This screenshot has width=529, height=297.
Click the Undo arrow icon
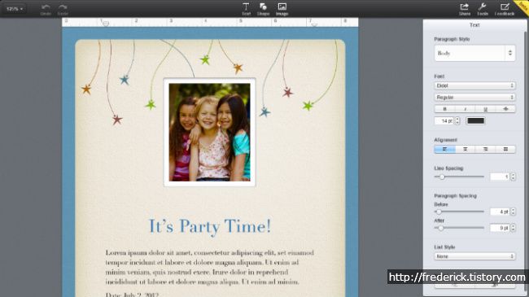point(46,7)
